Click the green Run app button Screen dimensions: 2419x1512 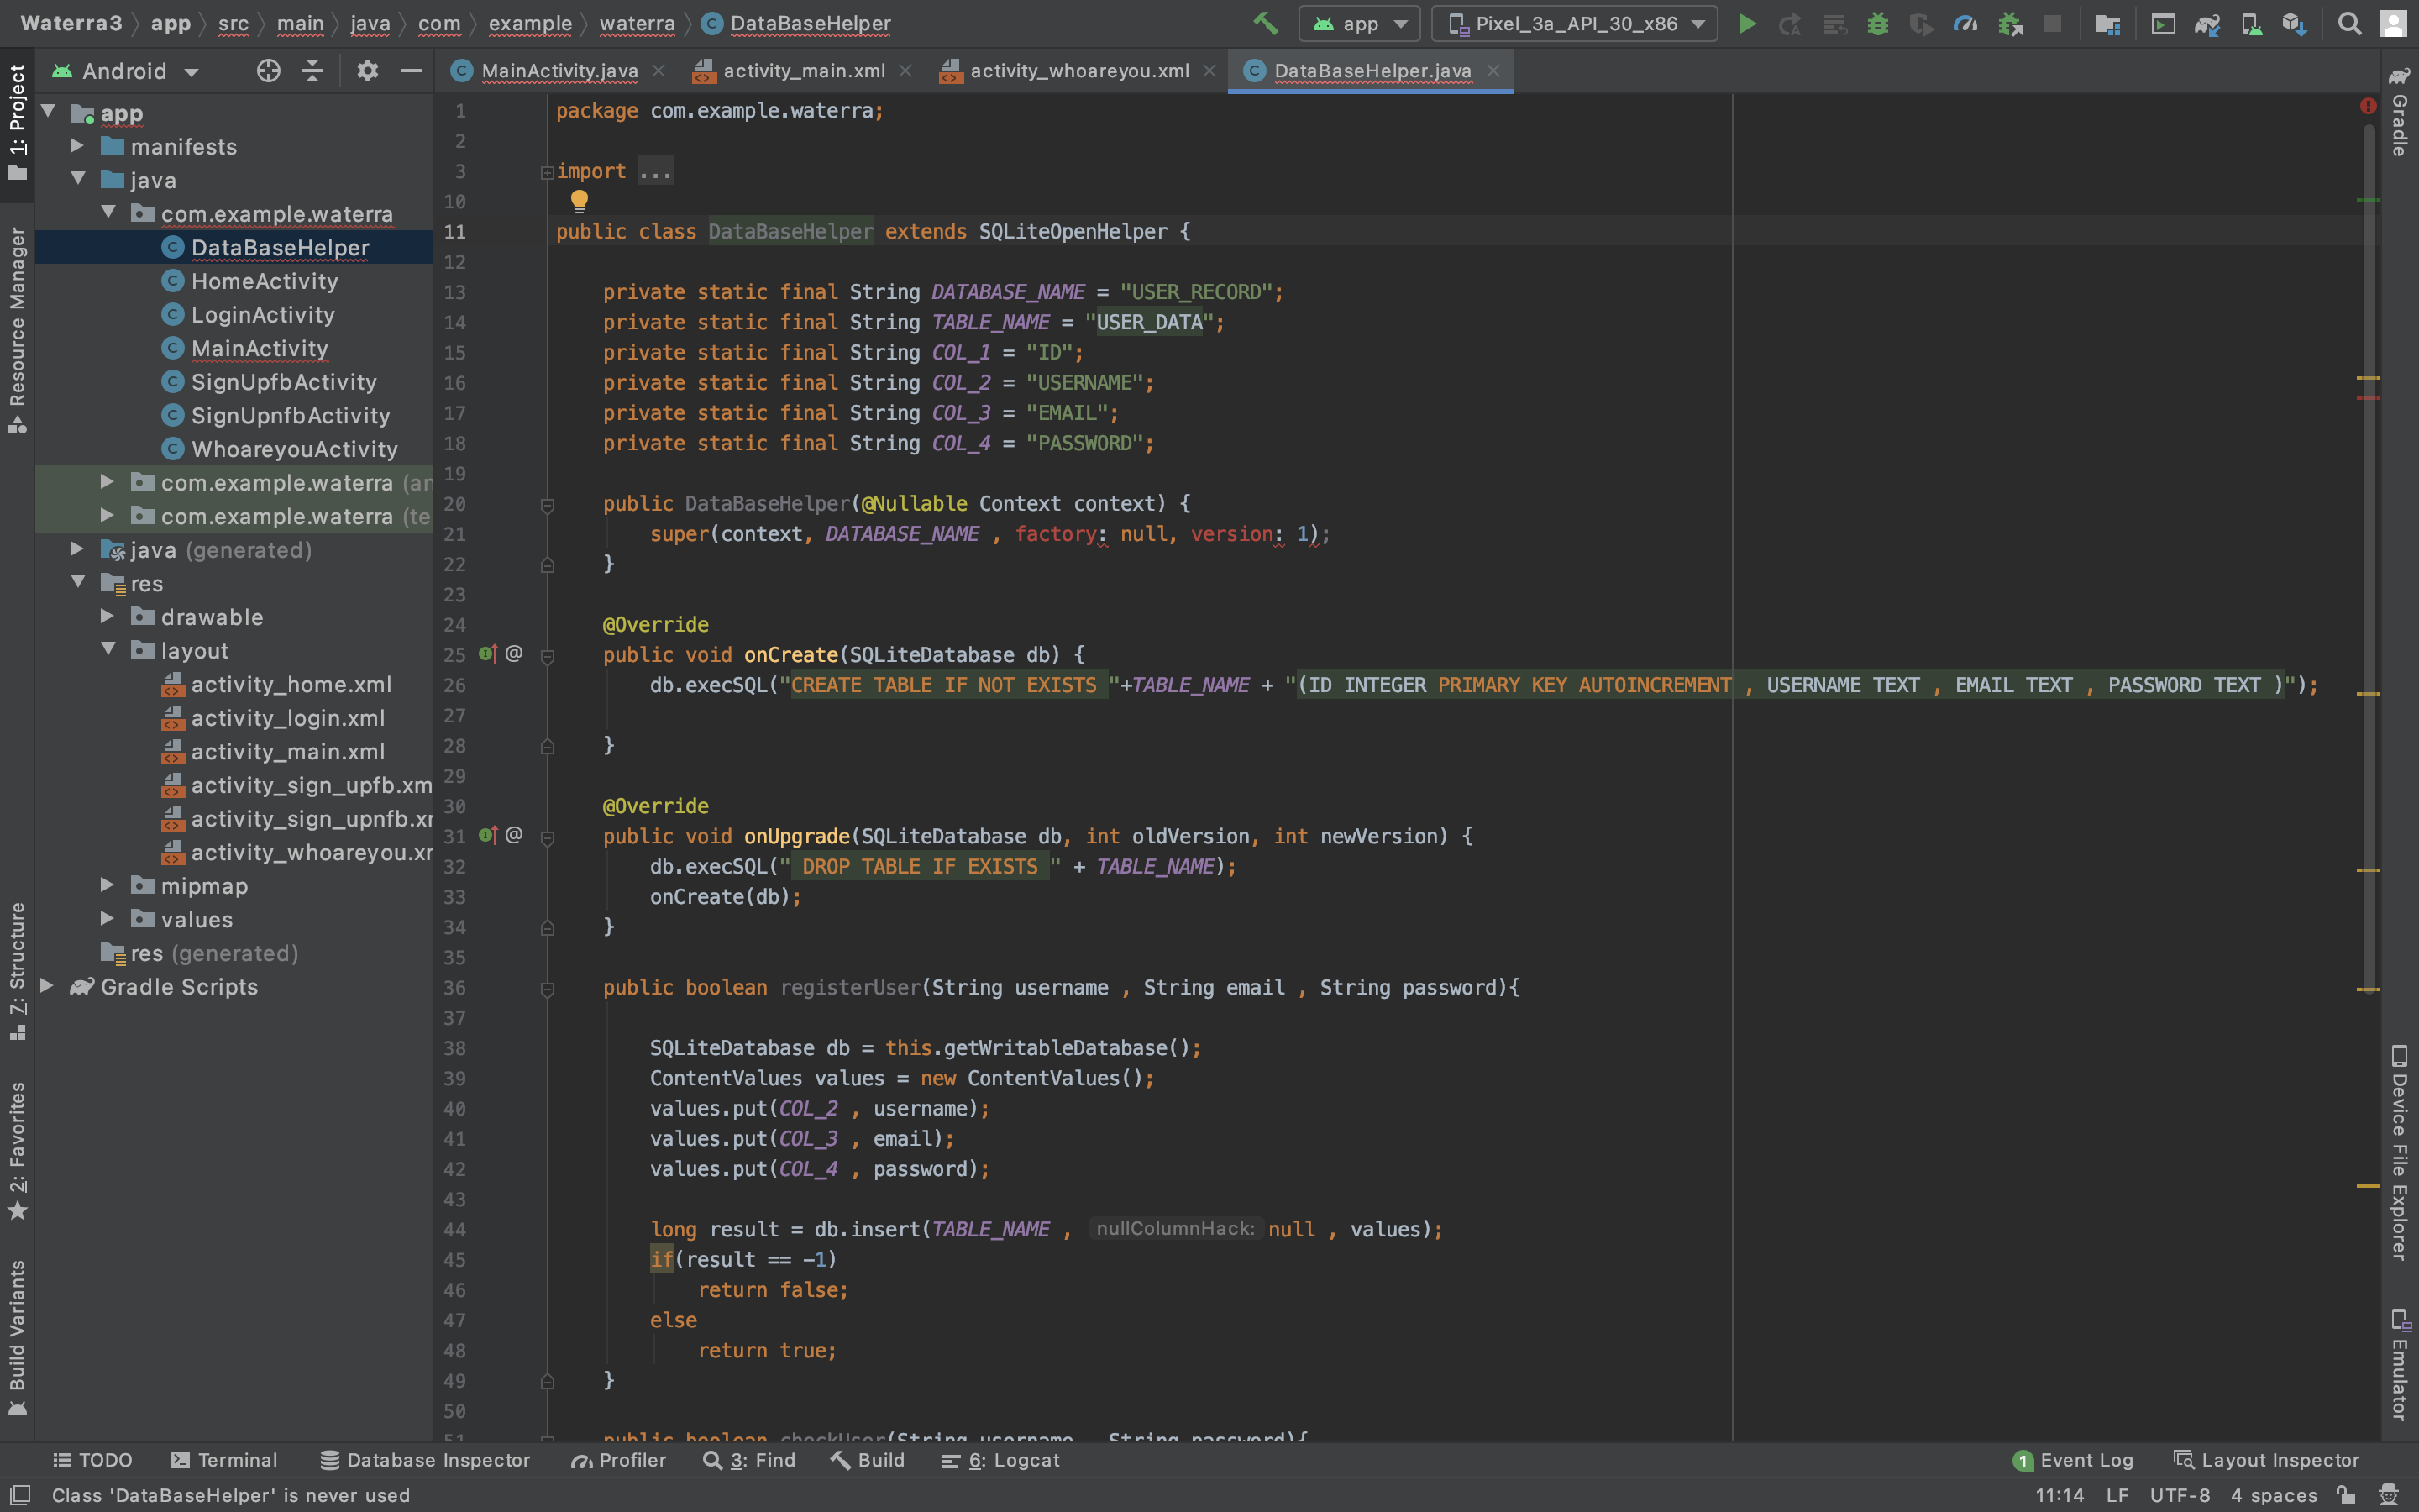[x=1746, y=24]
